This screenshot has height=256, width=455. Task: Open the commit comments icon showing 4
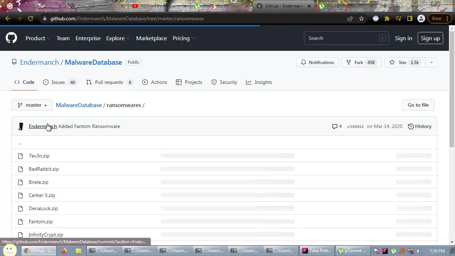point(337,126)
